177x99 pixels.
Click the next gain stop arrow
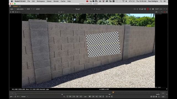(15, 12)
